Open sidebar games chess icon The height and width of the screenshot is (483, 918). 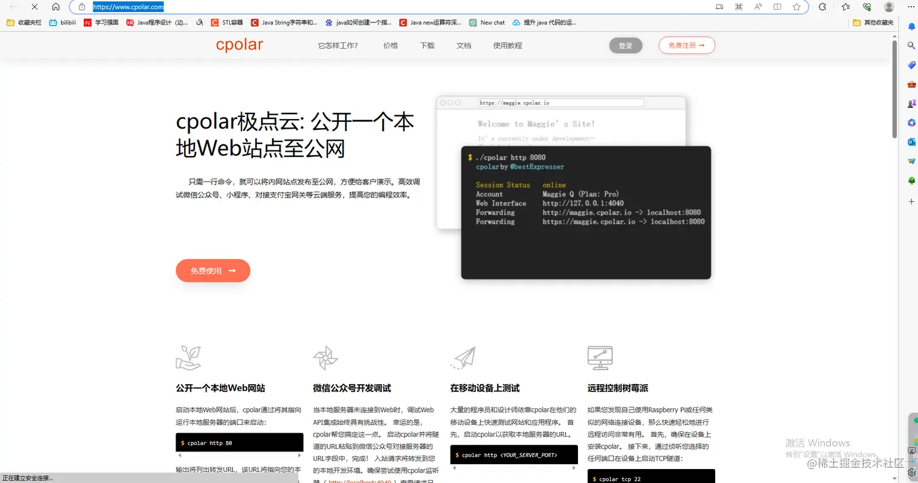tap(911, 104)
